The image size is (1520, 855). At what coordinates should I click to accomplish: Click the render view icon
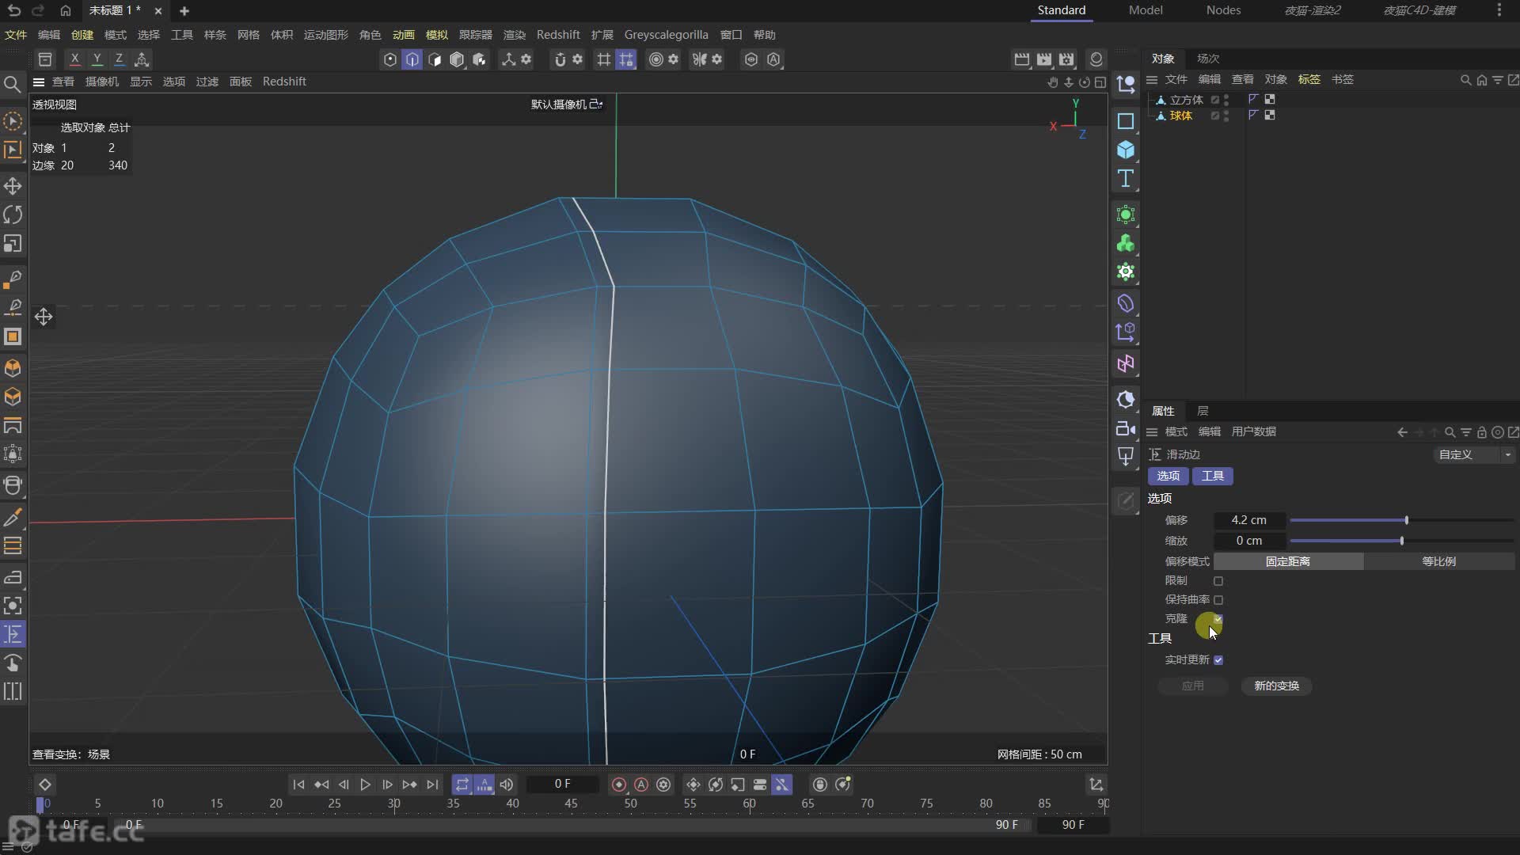(x=1022, y=59)
